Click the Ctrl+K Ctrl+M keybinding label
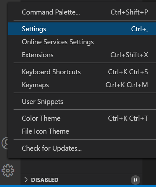The height and width of the screenshot is (187, 156). point(127,85)
